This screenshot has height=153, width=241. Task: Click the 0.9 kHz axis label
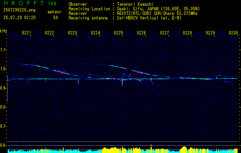tap(3, 88)
